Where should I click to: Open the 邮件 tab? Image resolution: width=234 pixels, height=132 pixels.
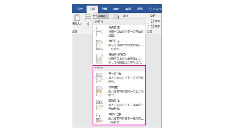point(116,9)
